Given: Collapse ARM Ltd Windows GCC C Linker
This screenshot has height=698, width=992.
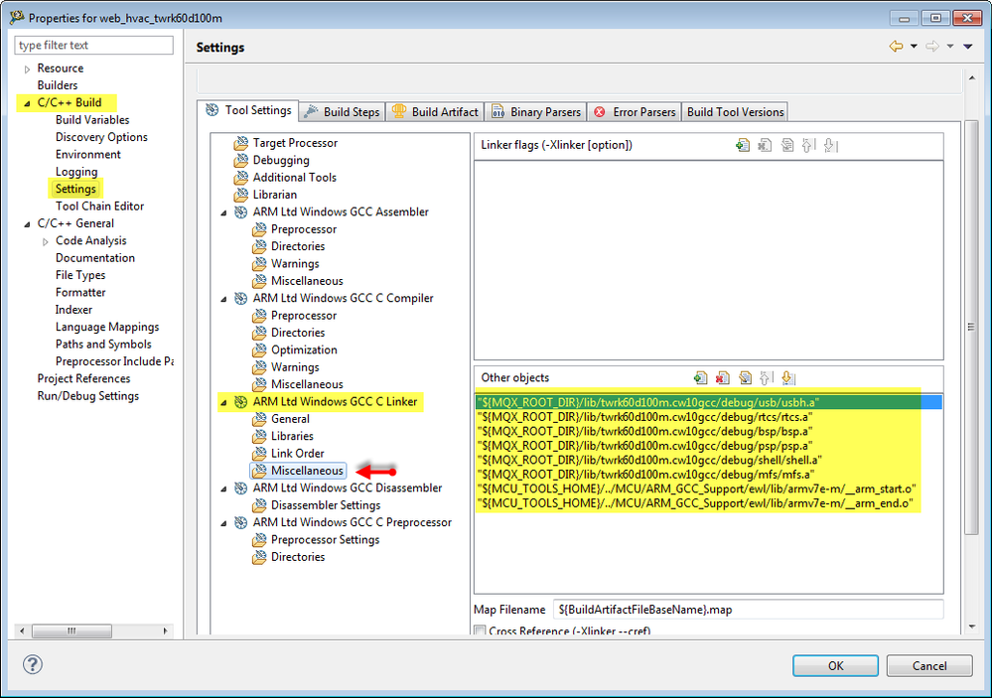Looking at the screenshot, I should click(223, 402).
